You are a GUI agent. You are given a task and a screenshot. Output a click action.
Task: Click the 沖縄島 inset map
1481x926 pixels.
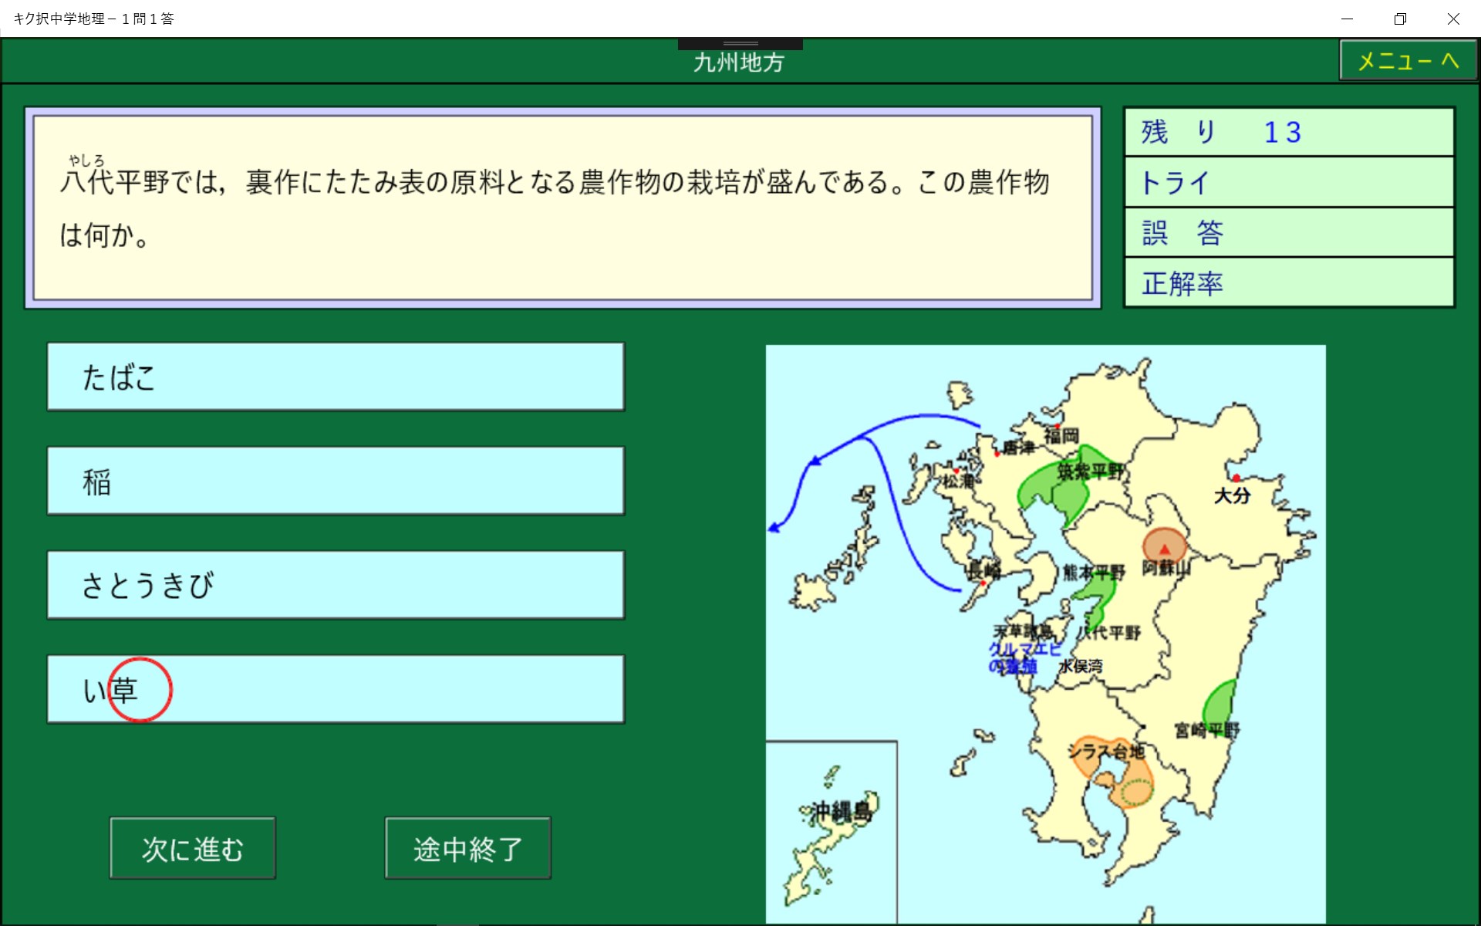831,832
